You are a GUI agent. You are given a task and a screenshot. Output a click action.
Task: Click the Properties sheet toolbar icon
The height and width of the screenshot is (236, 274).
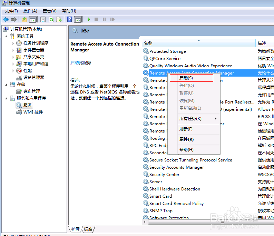[43, 19]
